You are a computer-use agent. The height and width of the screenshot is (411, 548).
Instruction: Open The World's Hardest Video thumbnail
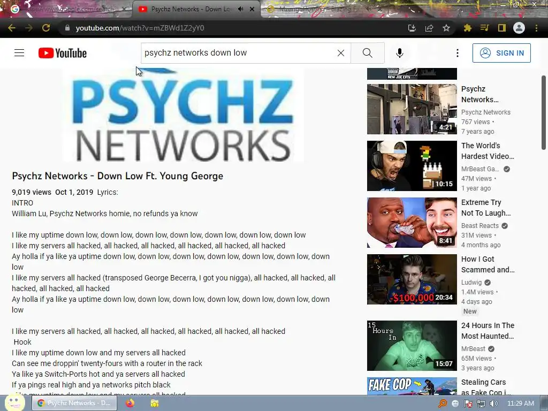(412, 166)
